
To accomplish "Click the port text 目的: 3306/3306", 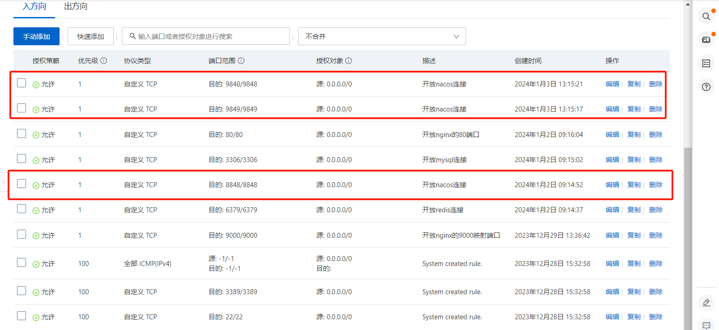I will point(233,160).
